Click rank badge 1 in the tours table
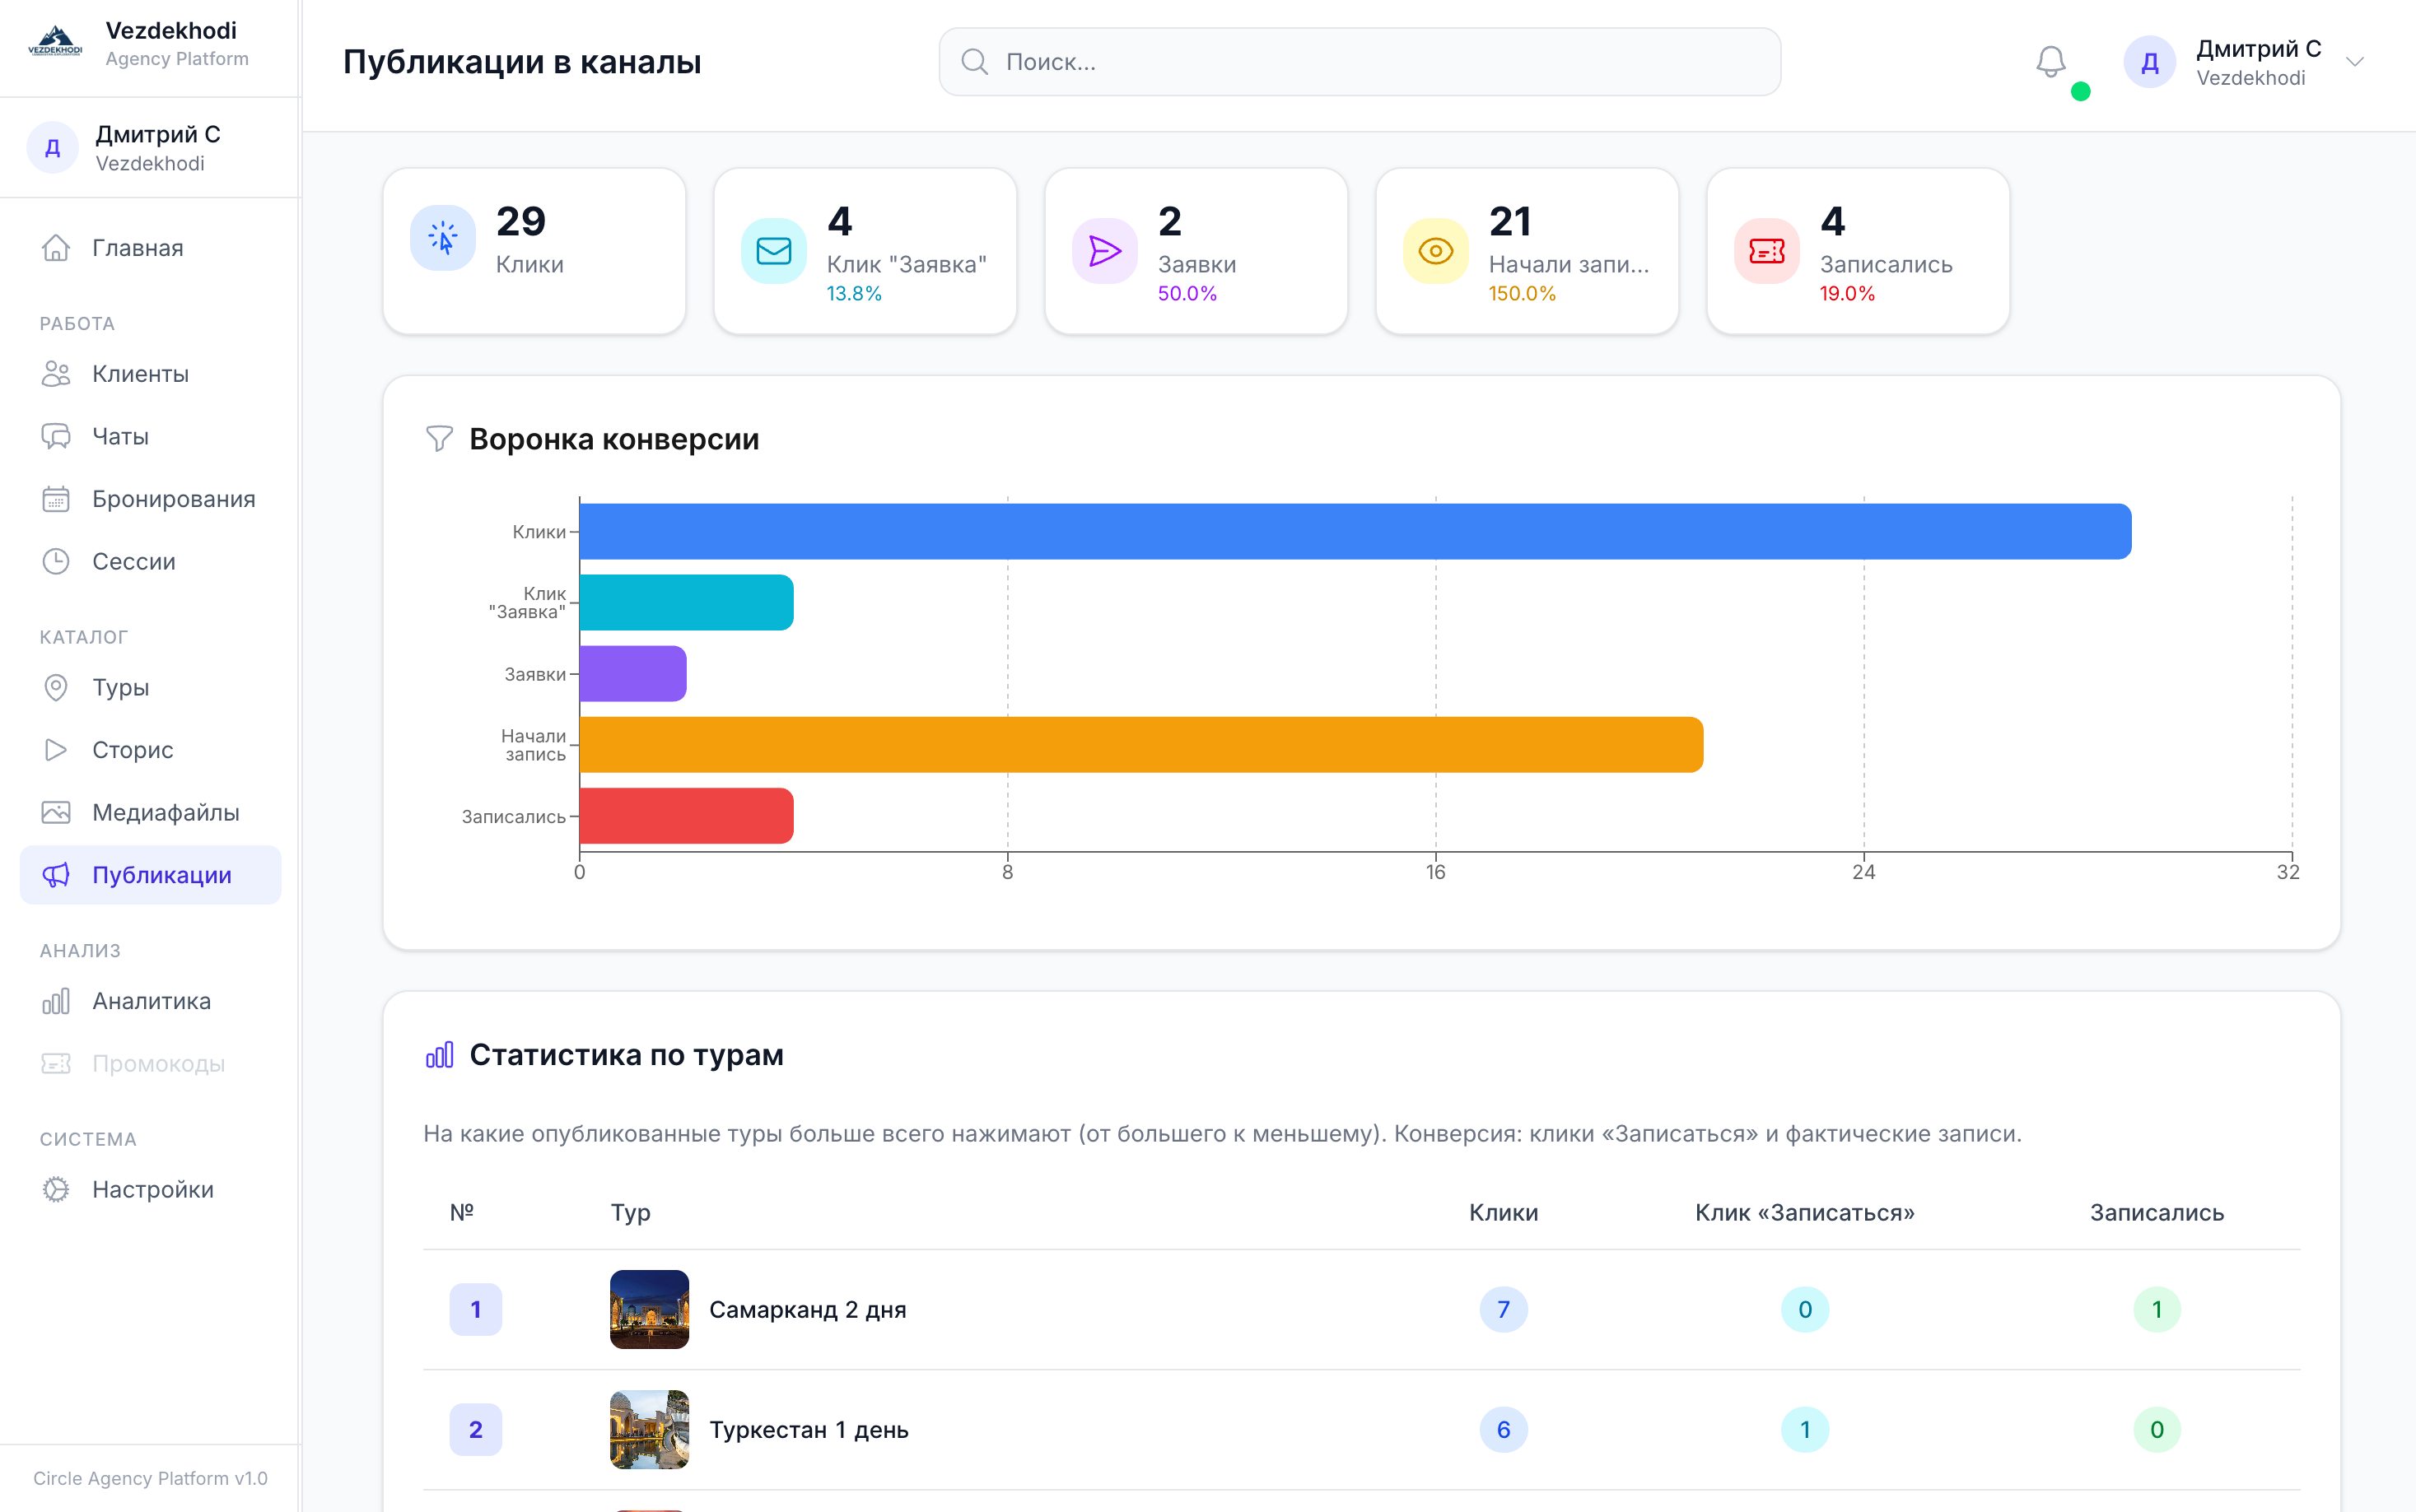The width and height of the screenshot is (2416, 1512). click(475, 1309)
